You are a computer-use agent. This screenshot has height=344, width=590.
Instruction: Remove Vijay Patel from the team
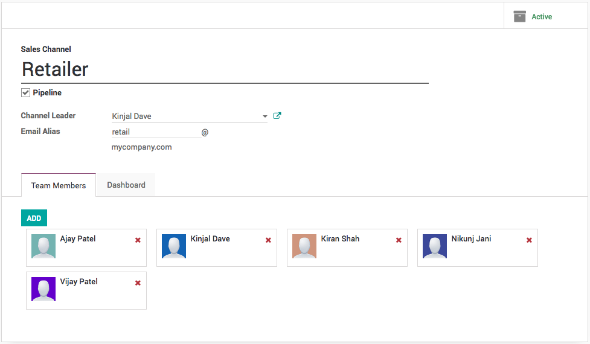pos(138,283)
